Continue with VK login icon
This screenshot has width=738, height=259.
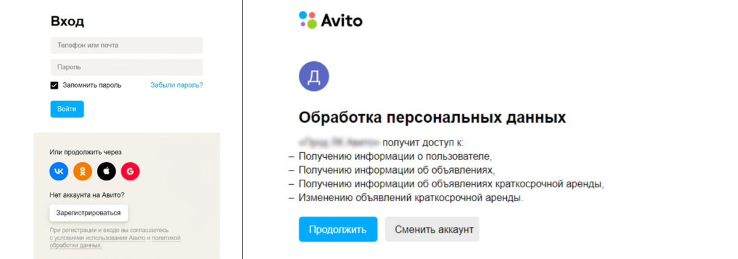click(x=59, y=172)
